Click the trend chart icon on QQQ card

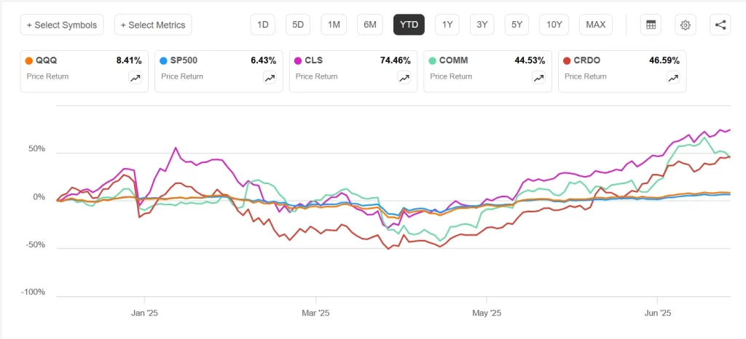(x=136, y=79)
